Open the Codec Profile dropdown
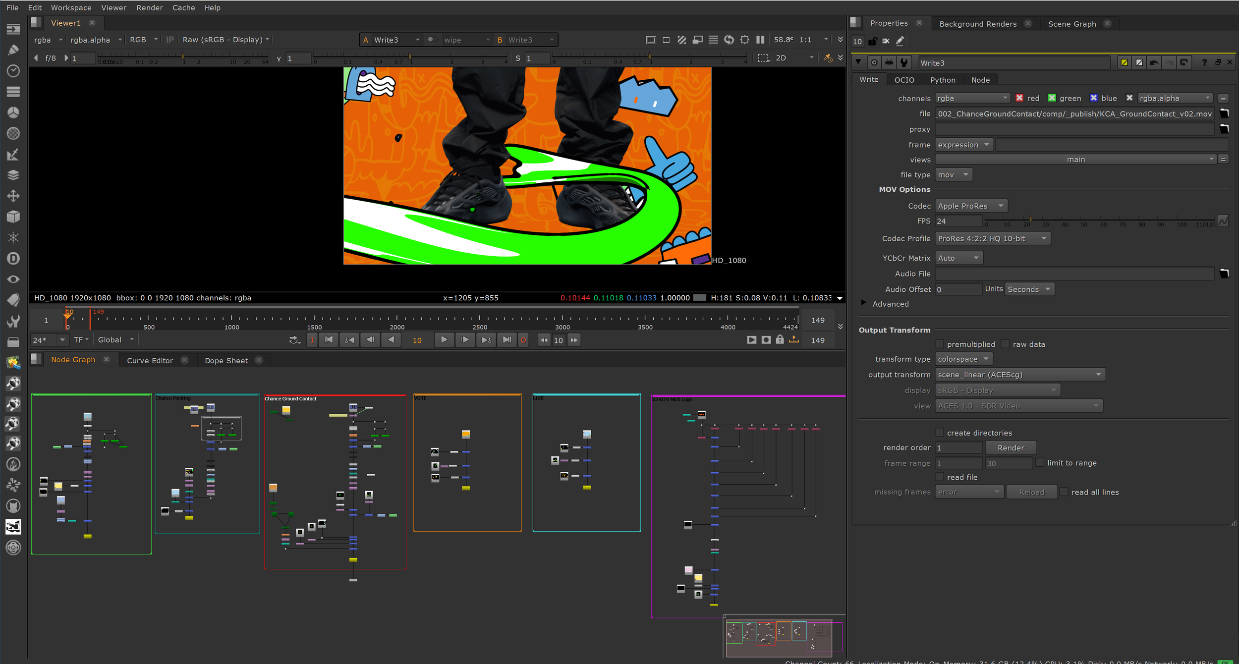Viewport: 1239px width, 664px height. [992, 238]
